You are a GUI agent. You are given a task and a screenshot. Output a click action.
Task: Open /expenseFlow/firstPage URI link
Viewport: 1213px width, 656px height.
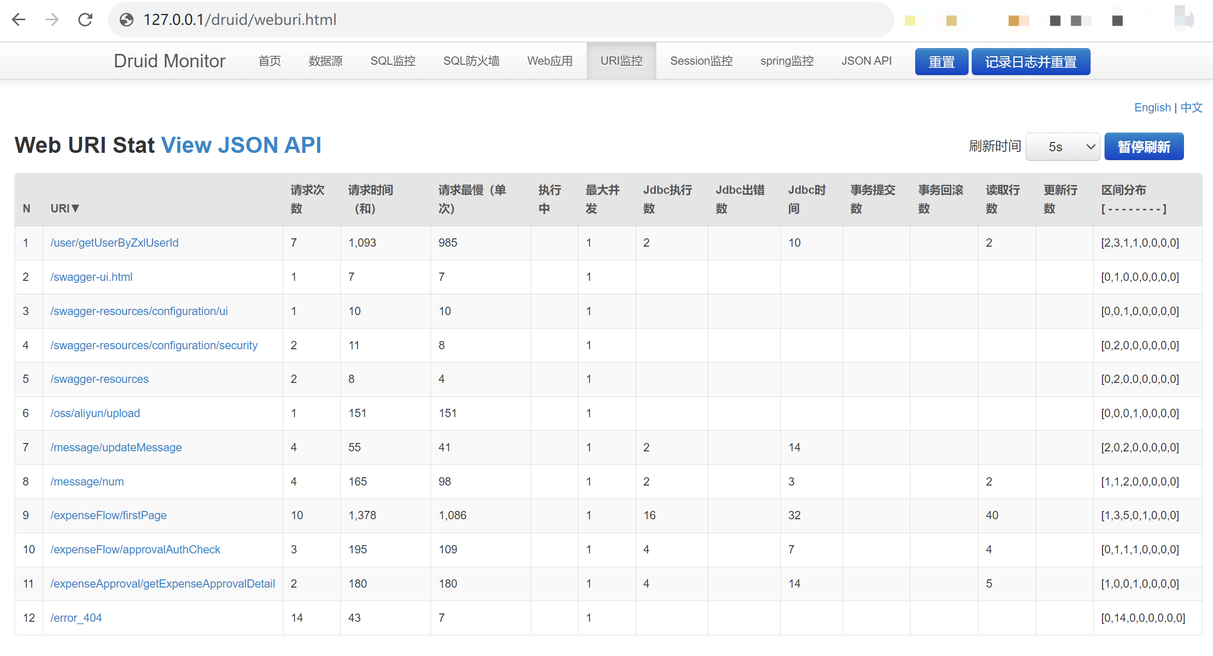(108, 515)
